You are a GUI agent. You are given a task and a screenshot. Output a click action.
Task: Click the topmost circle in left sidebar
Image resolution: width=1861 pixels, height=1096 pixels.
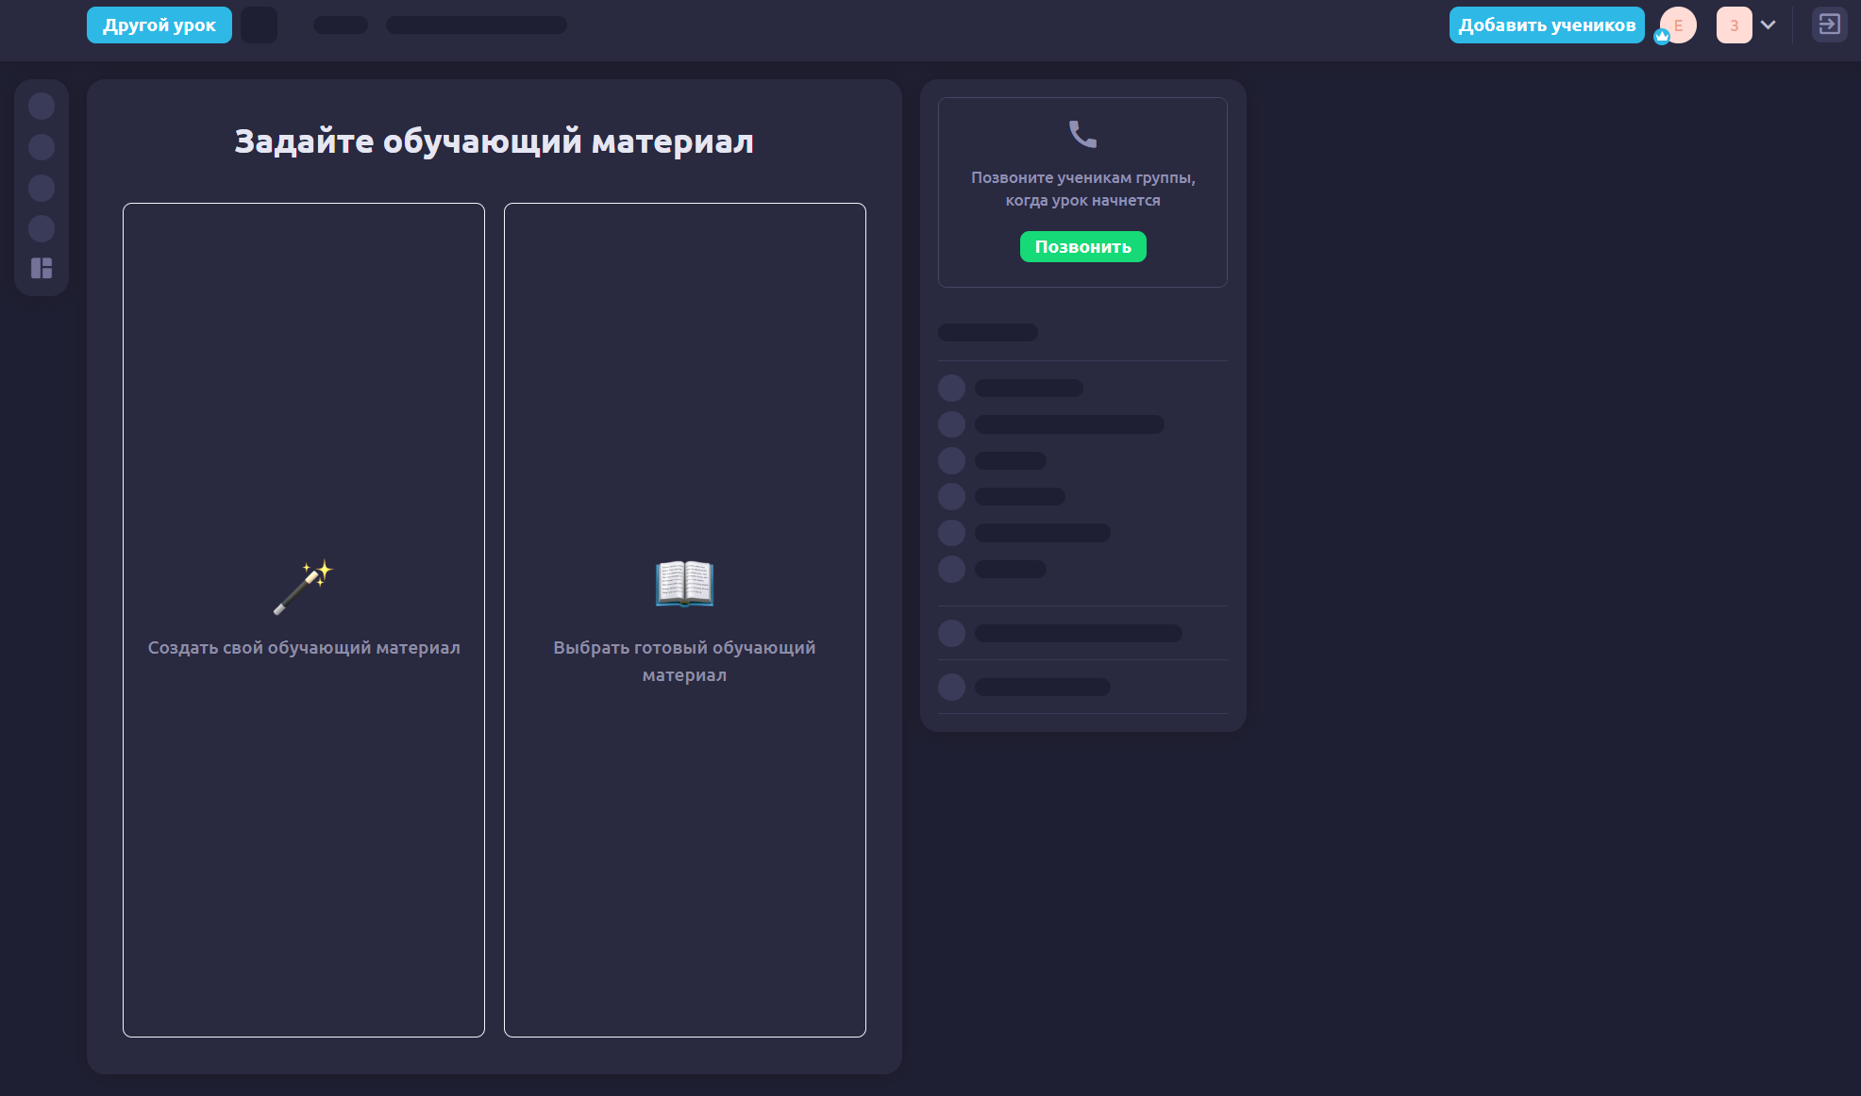42,106
